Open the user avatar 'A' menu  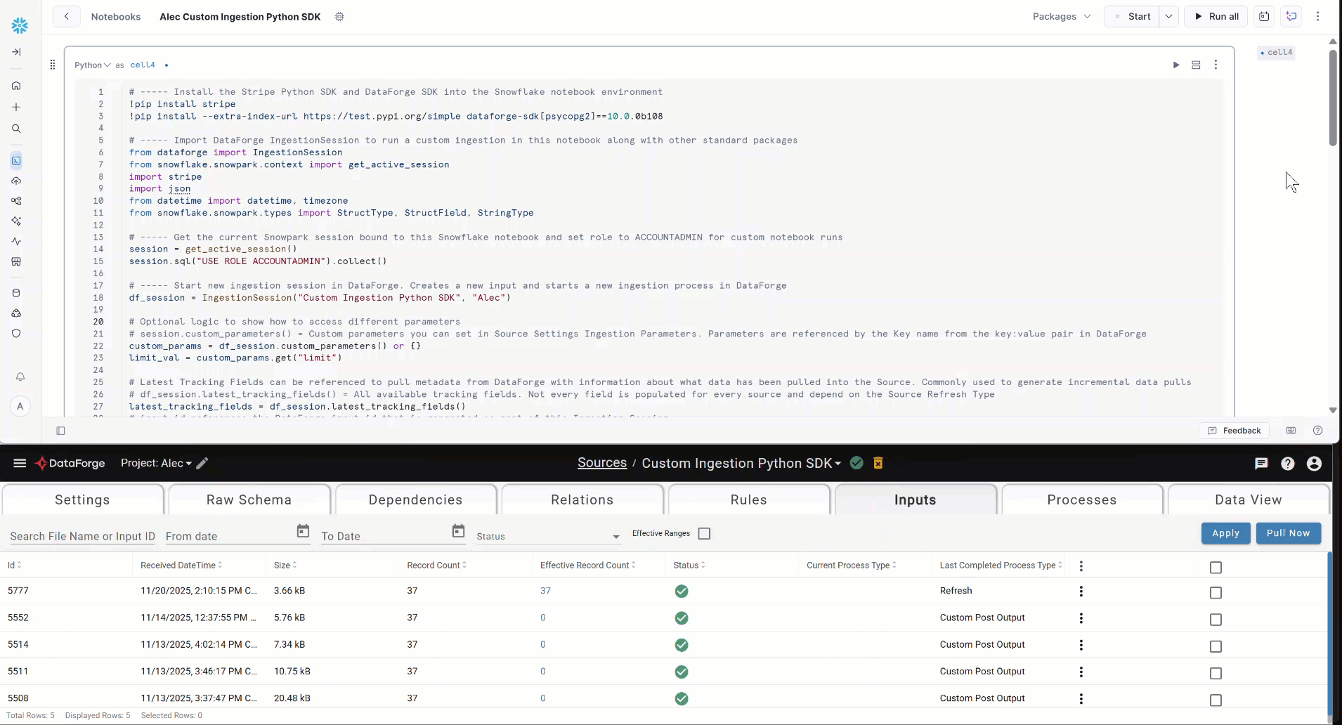coord(20,406)
